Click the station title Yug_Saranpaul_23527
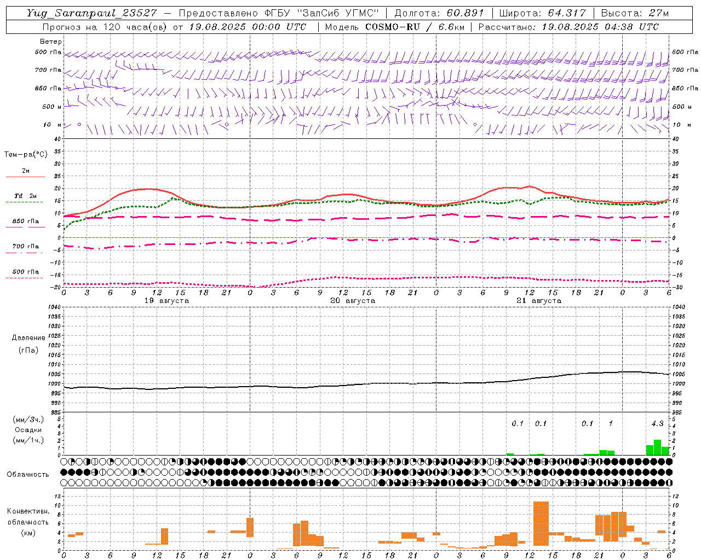This screenshot has height=560, width=701. [x=91, y=13]
